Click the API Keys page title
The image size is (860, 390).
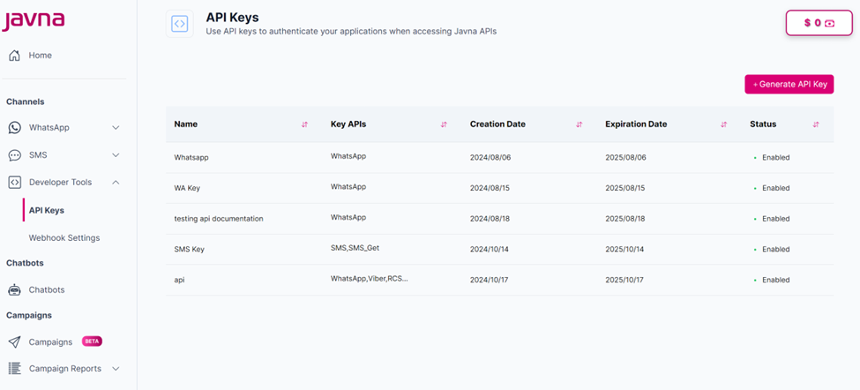click(233, 18)
